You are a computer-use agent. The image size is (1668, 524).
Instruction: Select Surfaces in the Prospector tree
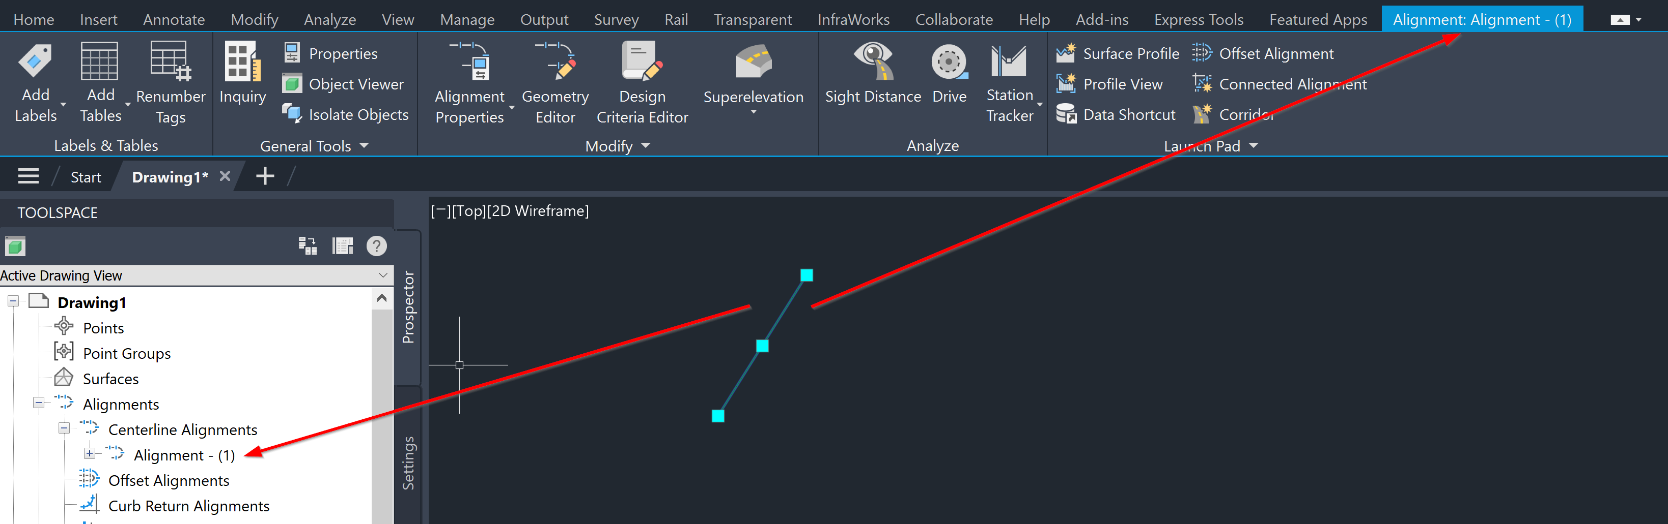(x=110, y=379)
